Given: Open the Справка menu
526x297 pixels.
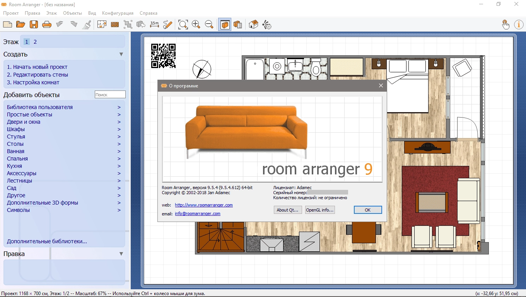Looking at the screenshot, I should (x=149, y=13).
